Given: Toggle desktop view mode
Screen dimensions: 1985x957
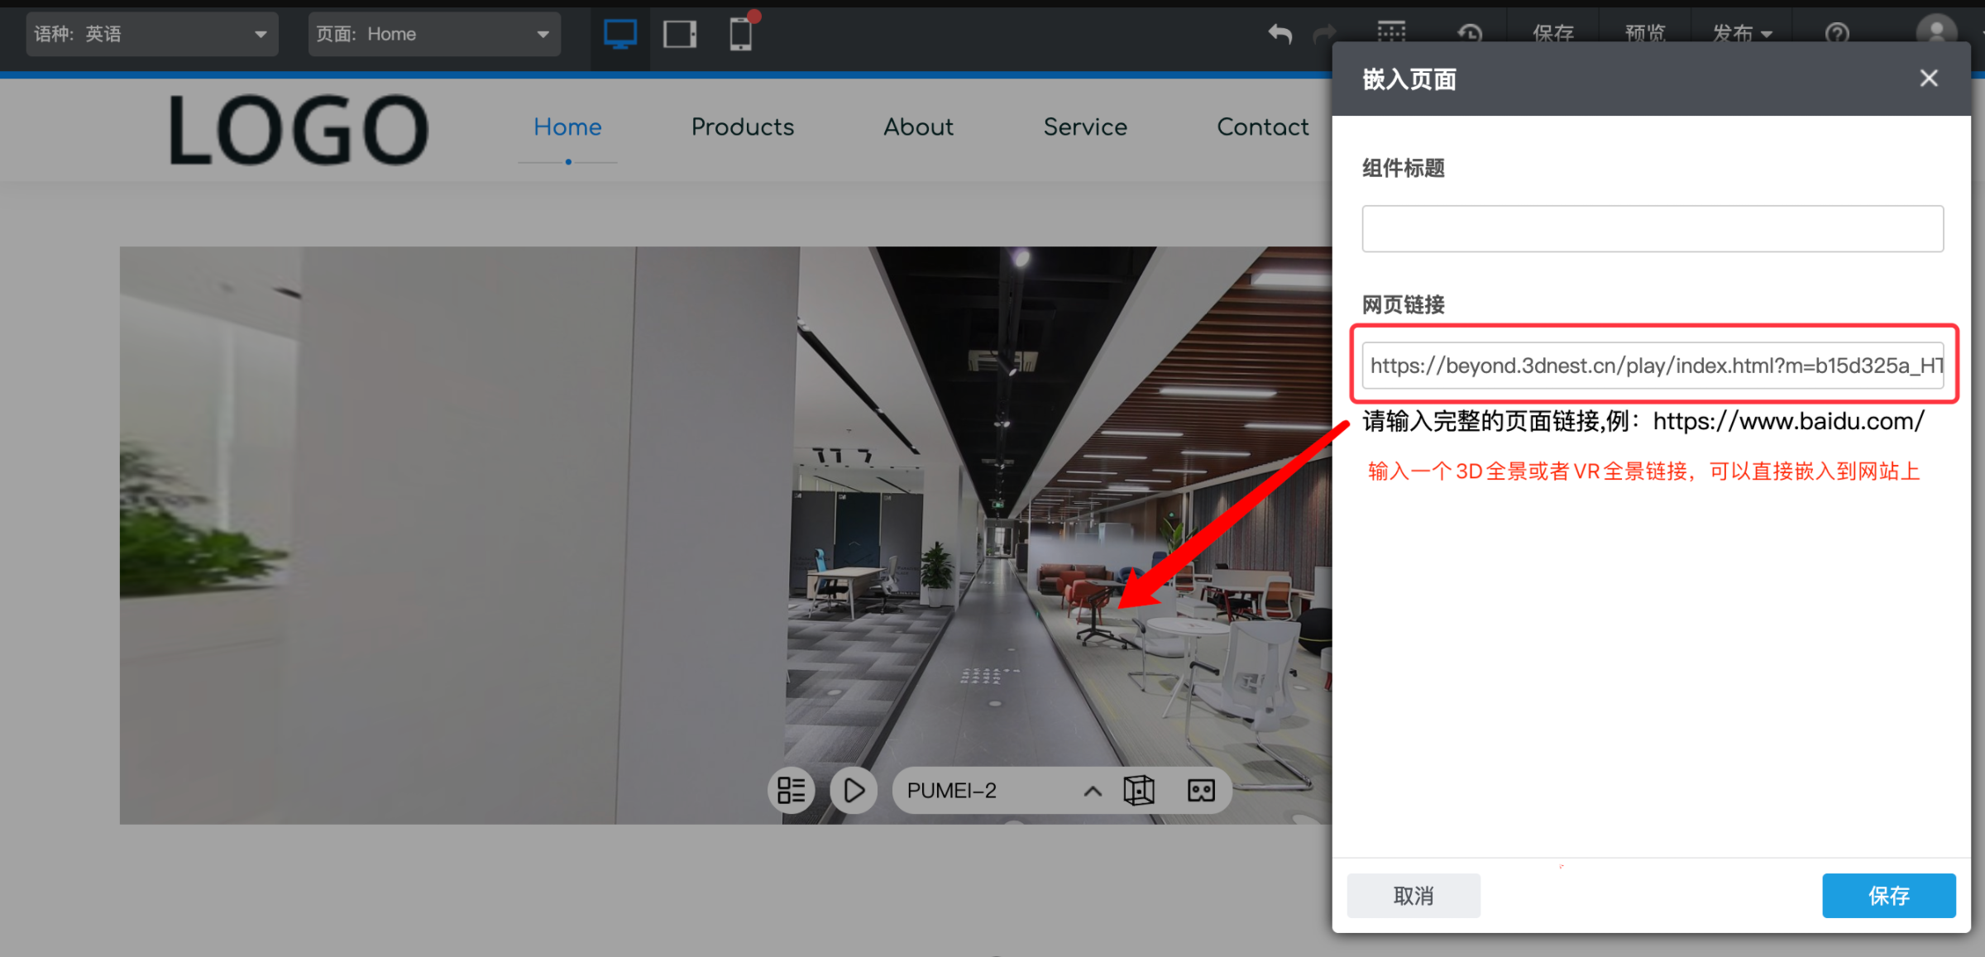Looking at the screenshot, I should pyautogui.click(x=619, y=33).
